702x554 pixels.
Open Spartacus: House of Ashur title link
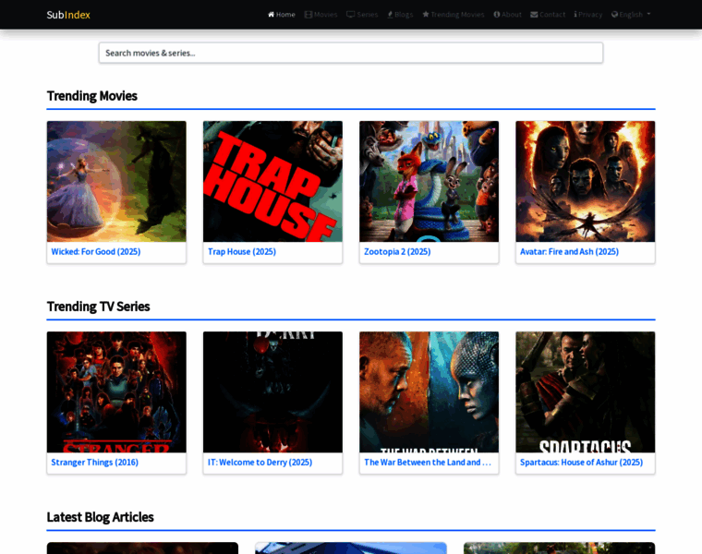point(581,462)
